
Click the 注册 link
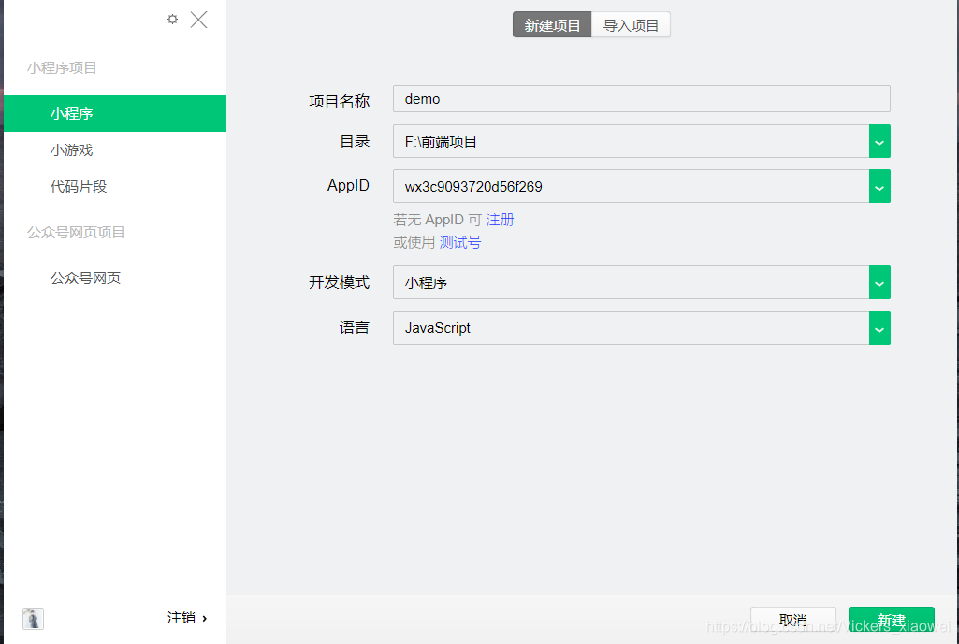click(x=500, y=220)
